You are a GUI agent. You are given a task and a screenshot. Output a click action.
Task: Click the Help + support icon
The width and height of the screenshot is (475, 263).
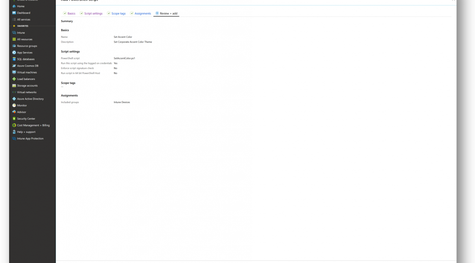coord(14,132)
